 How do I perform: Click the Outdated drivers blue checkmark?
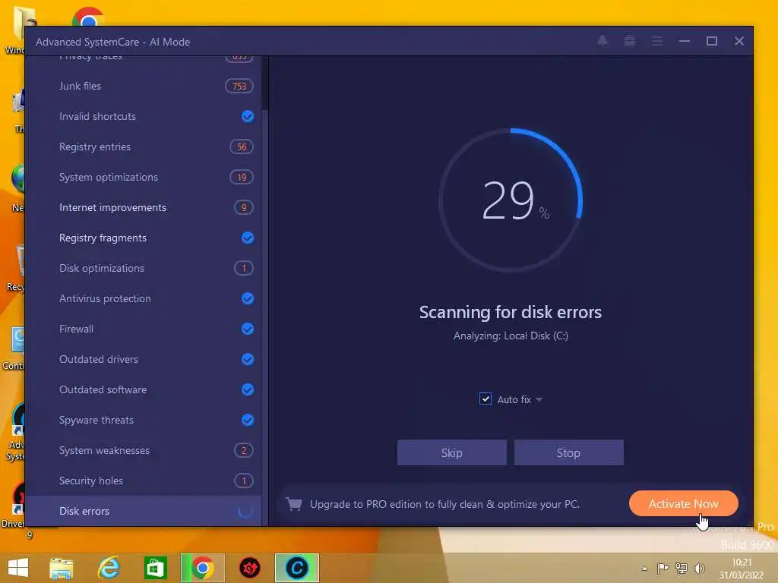click(x=248, y=359)
